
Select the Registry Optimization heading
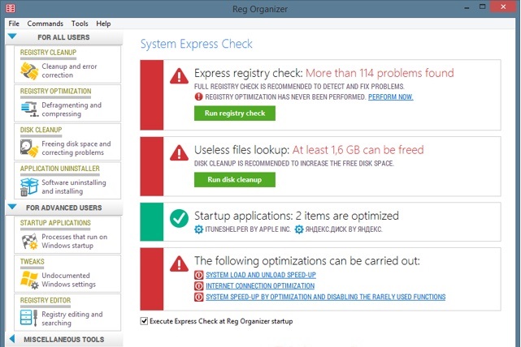click(55, 91)
